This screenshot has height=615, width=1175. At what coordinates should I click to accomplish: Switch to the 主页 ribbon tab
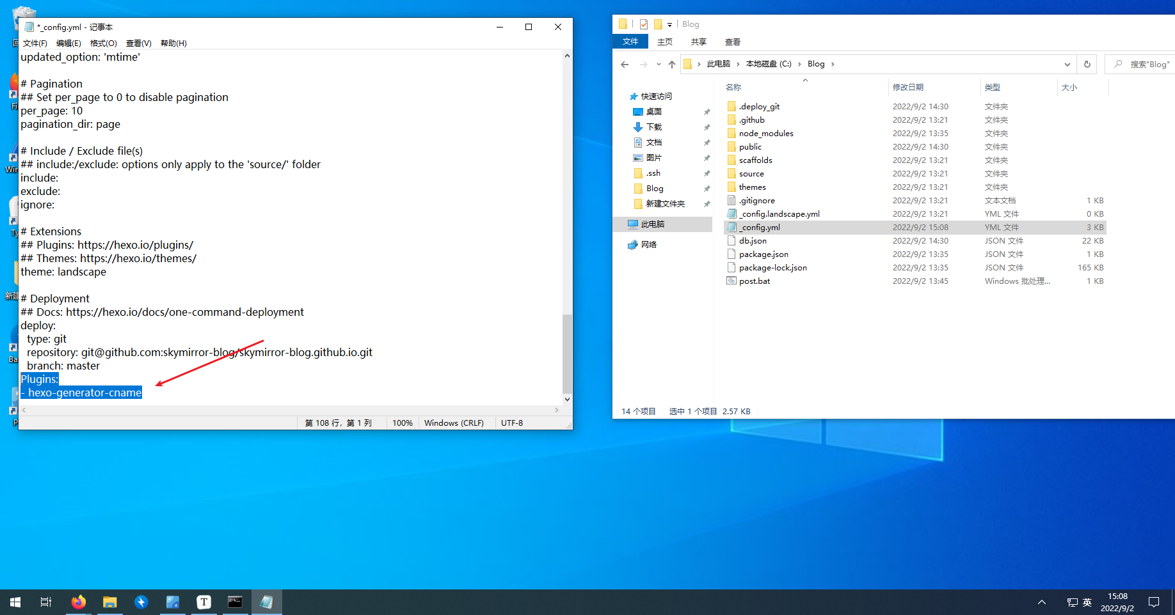[665, 42]
